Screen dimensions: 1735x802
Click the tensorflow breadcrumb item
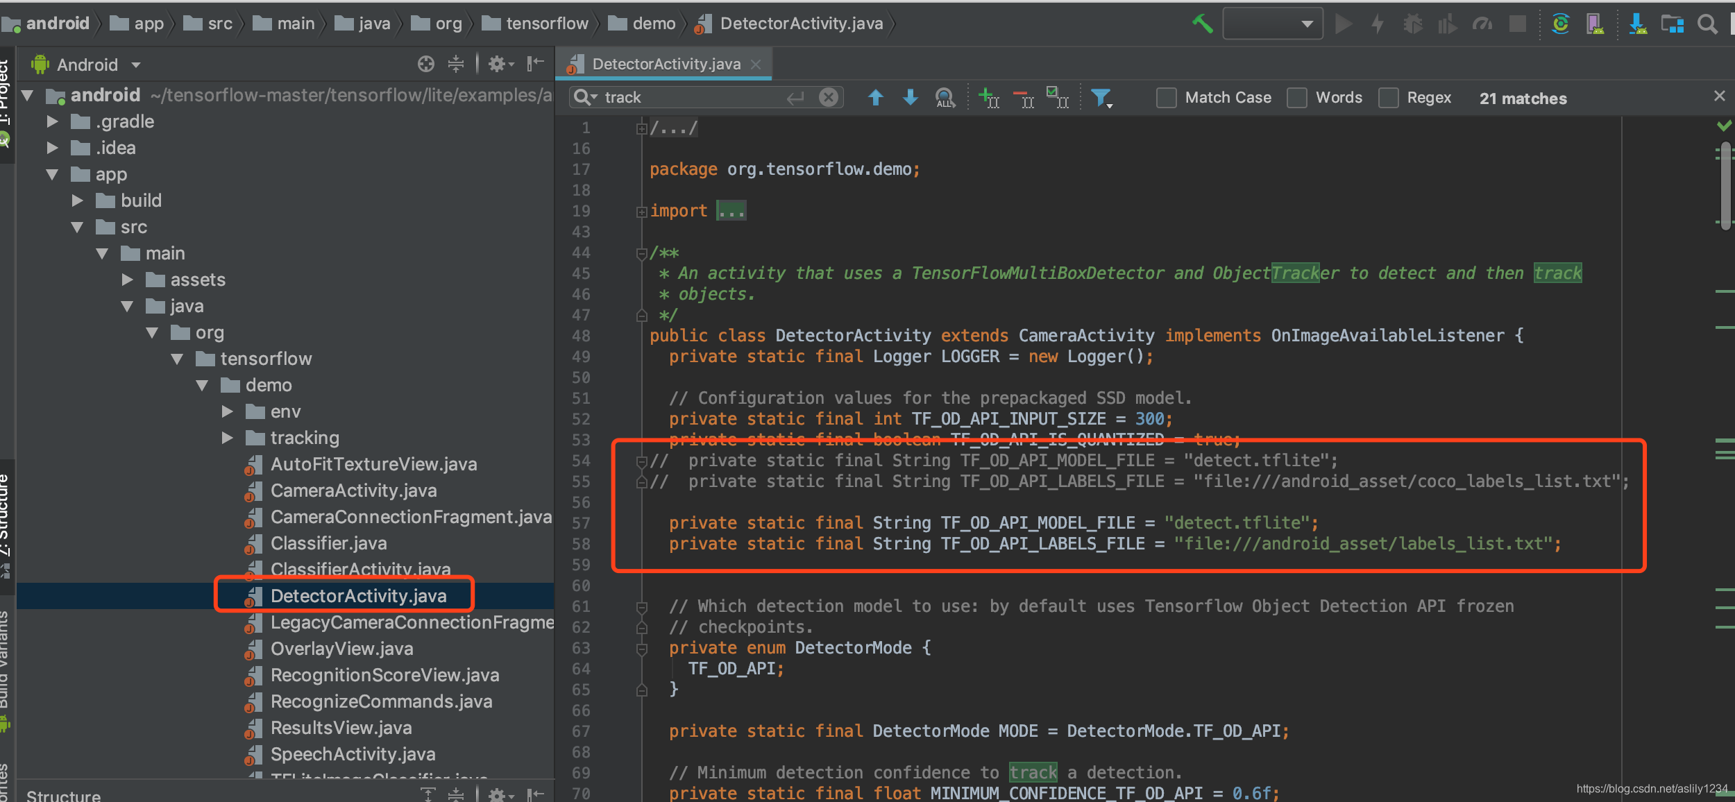[546, 24]
